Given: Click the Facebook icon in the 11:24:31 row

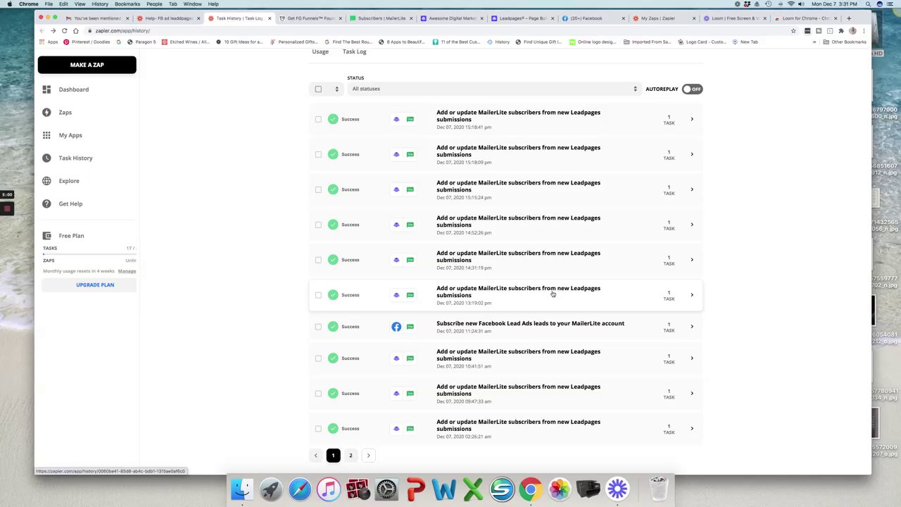Looking at the screenshot, I should 396,327.
